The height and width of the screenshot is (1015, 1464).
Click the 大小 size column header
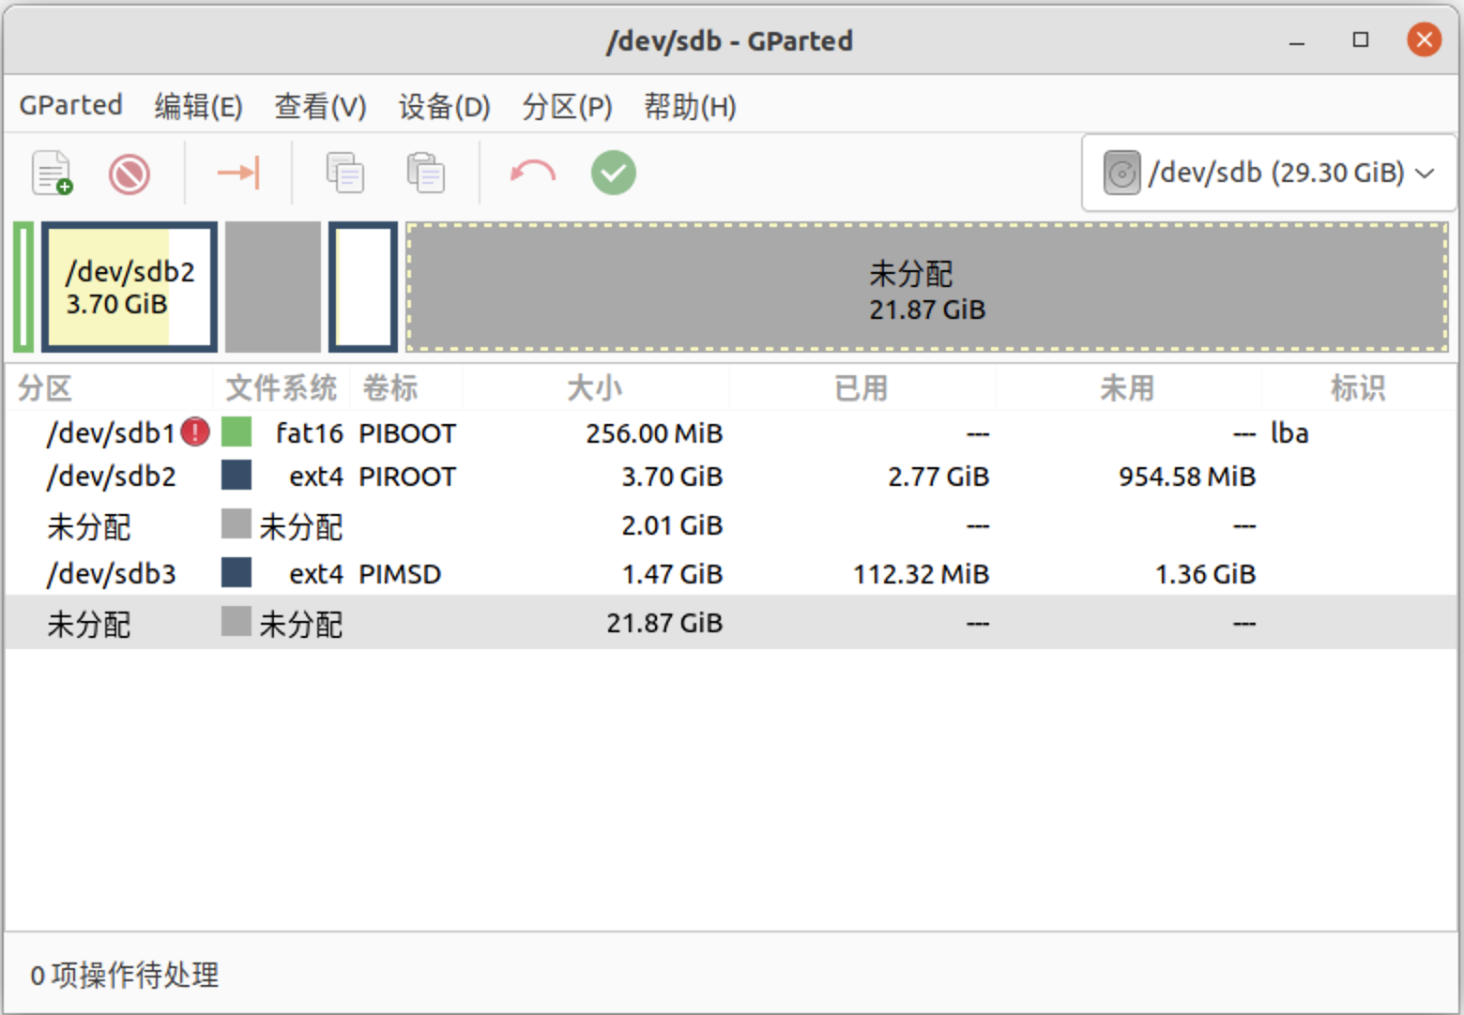(x=594, y=387)
